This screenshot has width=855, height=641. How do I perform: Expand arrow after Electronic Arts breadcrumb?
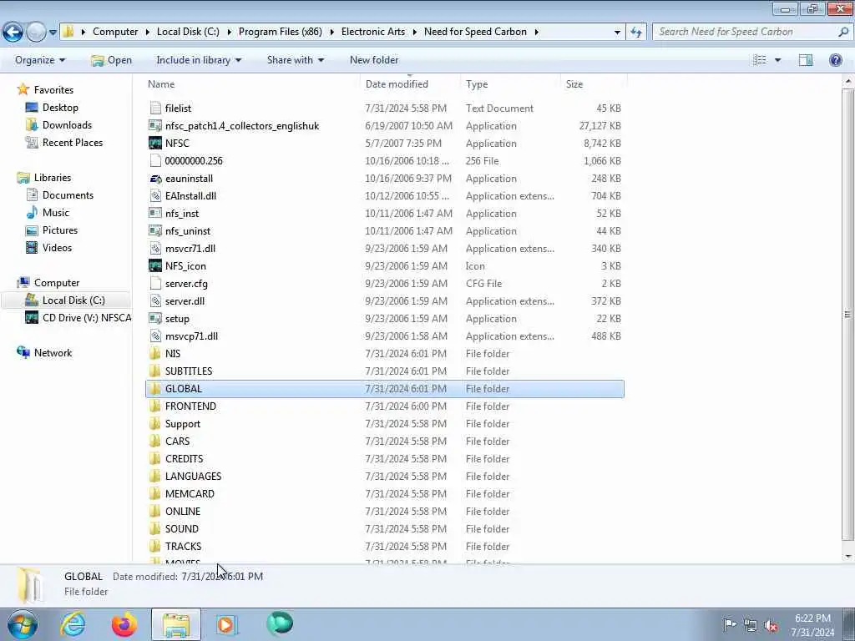pyautogui.click(x=414, y=32)
